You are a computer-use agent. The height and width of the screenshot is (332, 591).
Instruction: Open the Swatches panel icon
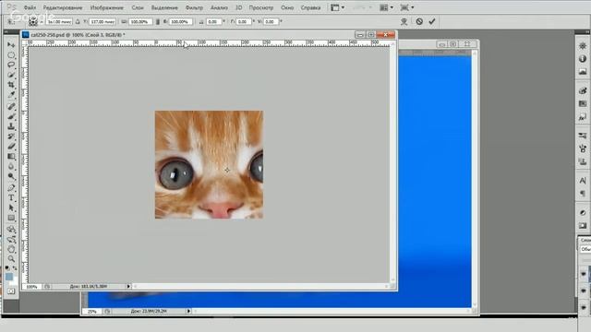[583, 103]
